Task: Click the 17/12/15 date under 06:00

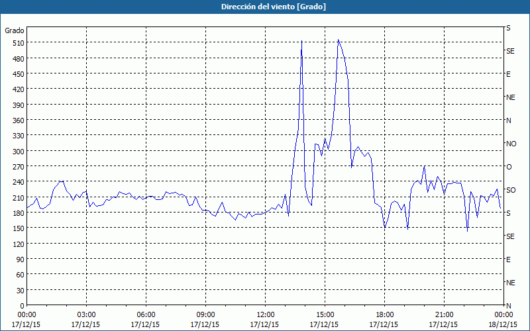Action: (x=145, y=324)
